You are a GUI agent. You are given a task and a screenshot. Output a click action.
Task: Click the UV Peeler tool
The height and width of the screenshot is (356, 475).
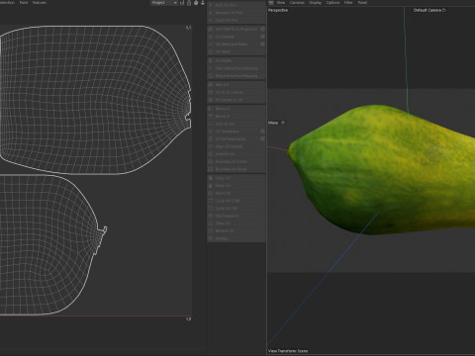pyautogui.click(x=237, y=60)
